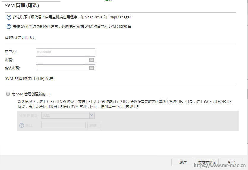
Task: Click the 浏览... button
Action: [x=94, y=125]
